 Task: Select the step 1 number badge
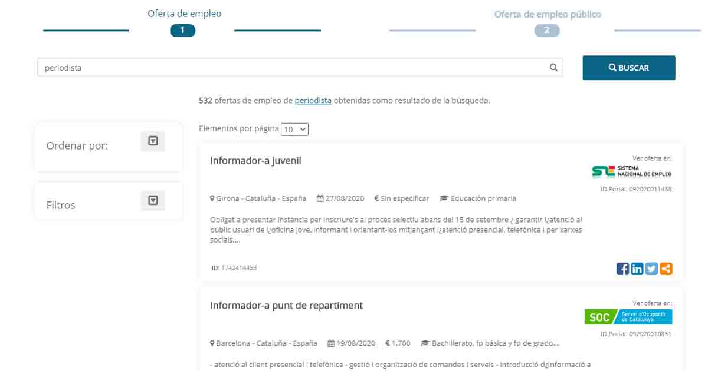(x=182, y=31)
